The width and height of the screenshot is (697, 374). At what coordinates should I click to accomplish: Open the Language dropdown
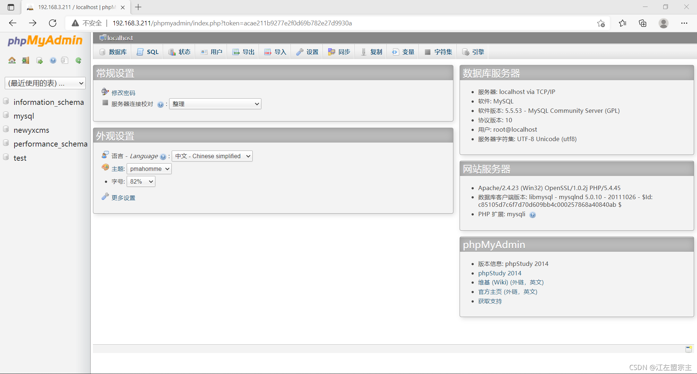[x=212, y=156]
